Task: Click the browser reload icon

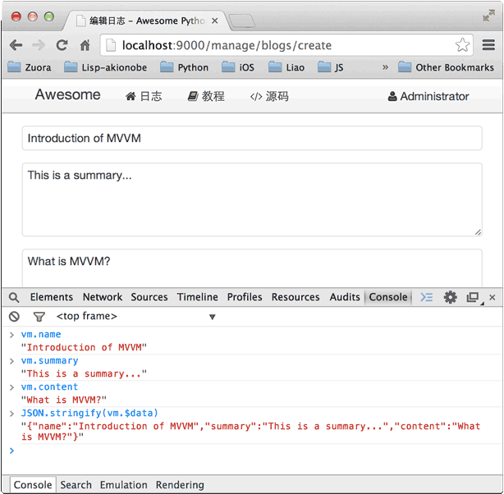Action: [62, 45]
